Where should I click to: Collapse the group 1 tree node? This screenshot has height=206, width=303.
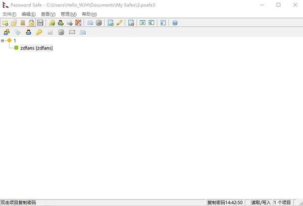[x=3, y=41]
